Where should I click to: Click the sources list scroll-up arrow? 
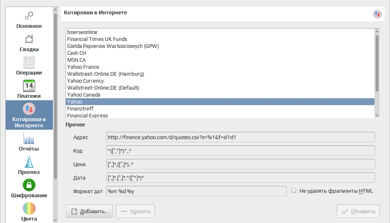(377, 31)
